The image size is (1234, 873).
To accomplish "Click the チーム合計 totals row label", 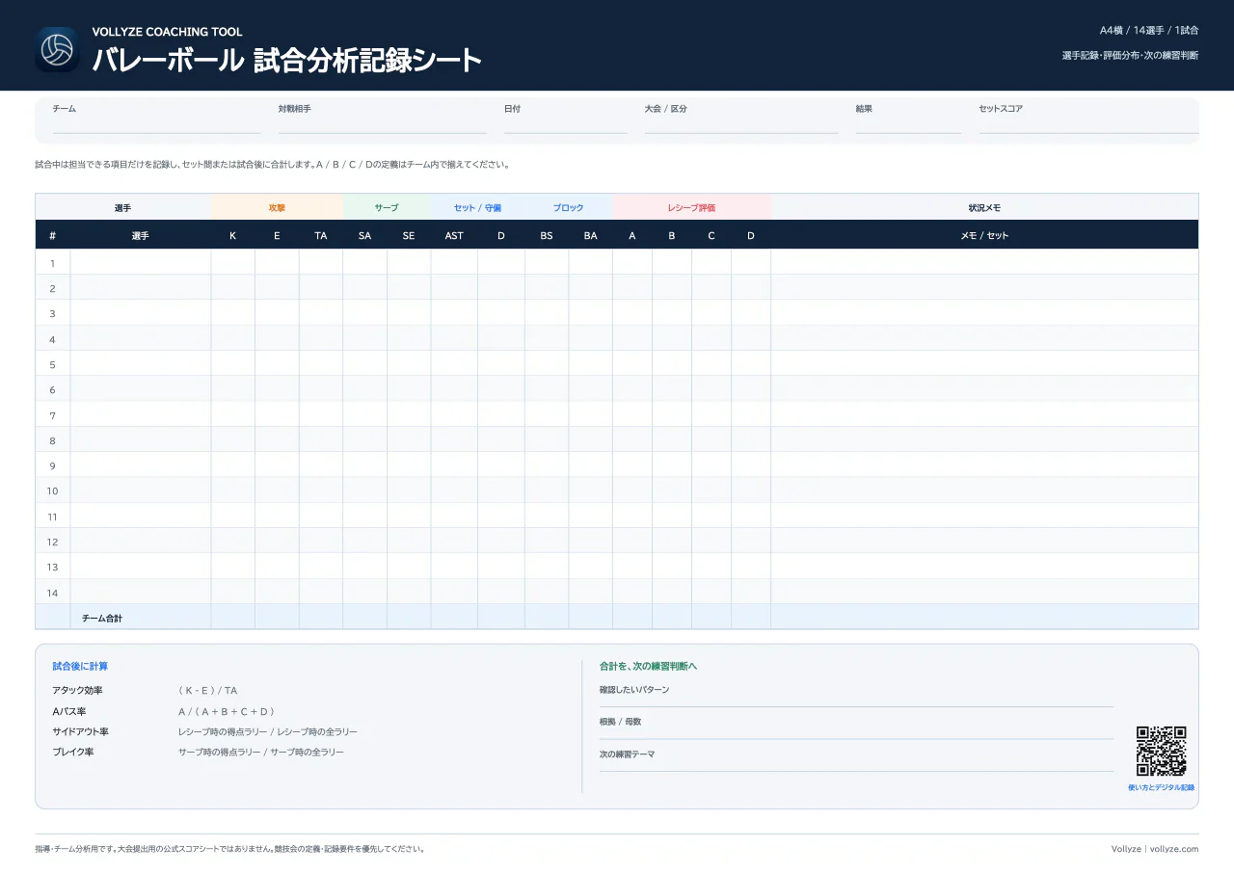I will pyautogui.click(x=102, y=618).
